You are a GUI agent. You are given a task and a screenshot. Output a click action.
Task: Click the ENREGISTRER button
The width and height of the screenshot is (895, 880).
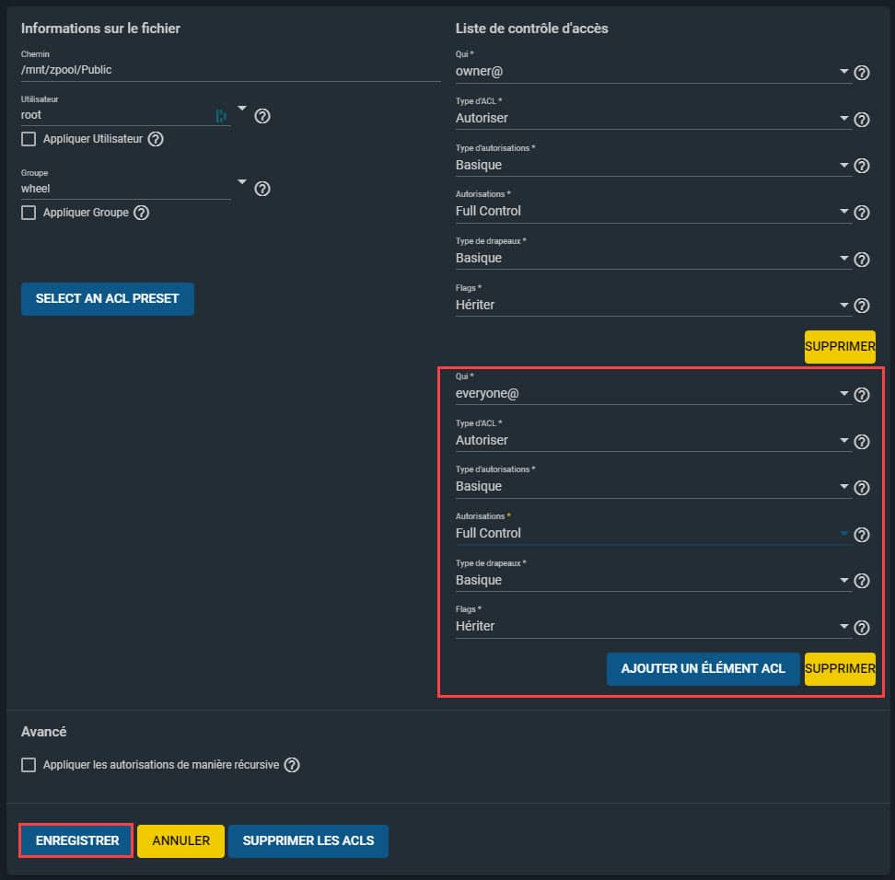pos(77,840)
